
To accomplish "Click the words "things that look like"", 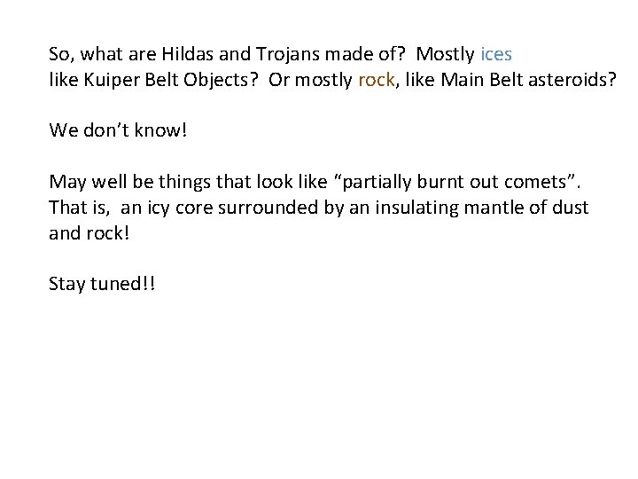I will click(x=243, y=182).
